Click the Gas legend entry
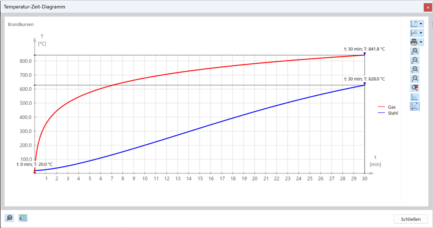 point(392,107)
